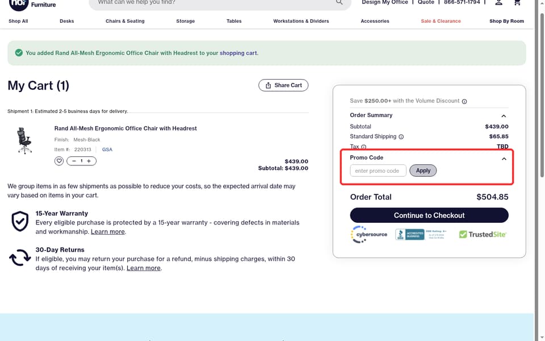Click the search magnifier icon
The image size is (545, 341).
coord(339,2)
